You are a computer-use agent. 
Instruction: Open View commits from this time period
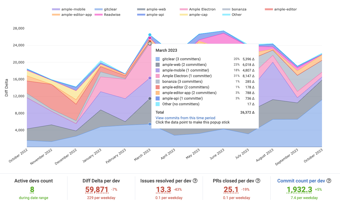[185, 118]
